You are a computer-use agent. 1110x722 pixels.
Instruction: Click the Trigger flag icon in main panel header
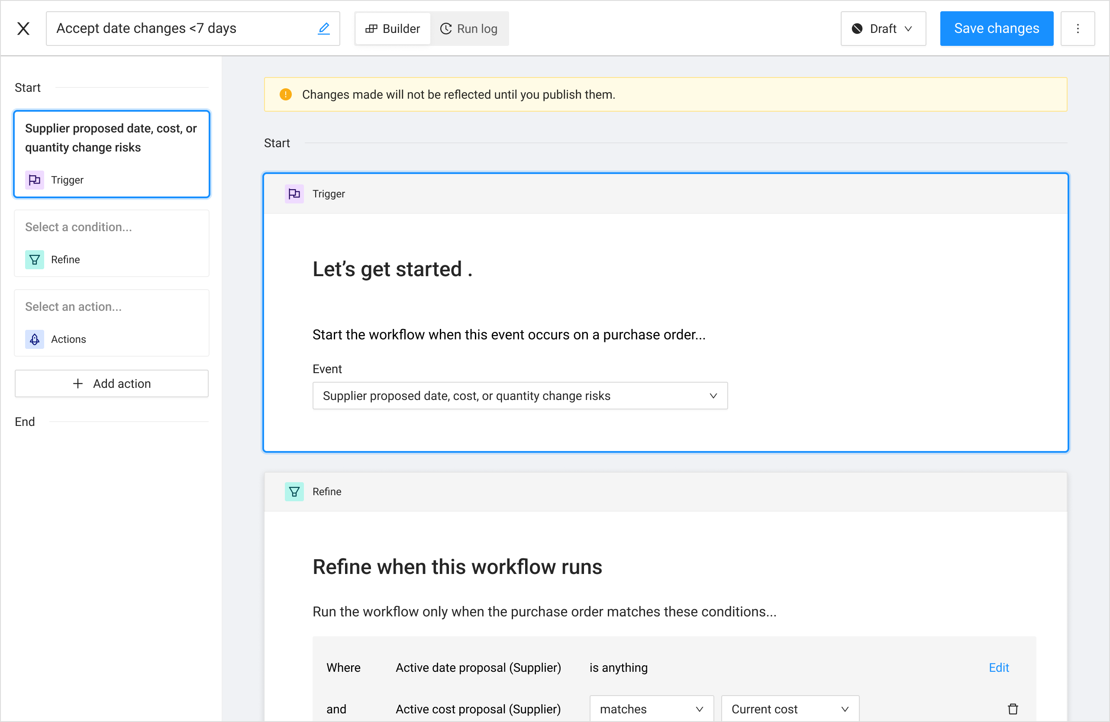294,193
